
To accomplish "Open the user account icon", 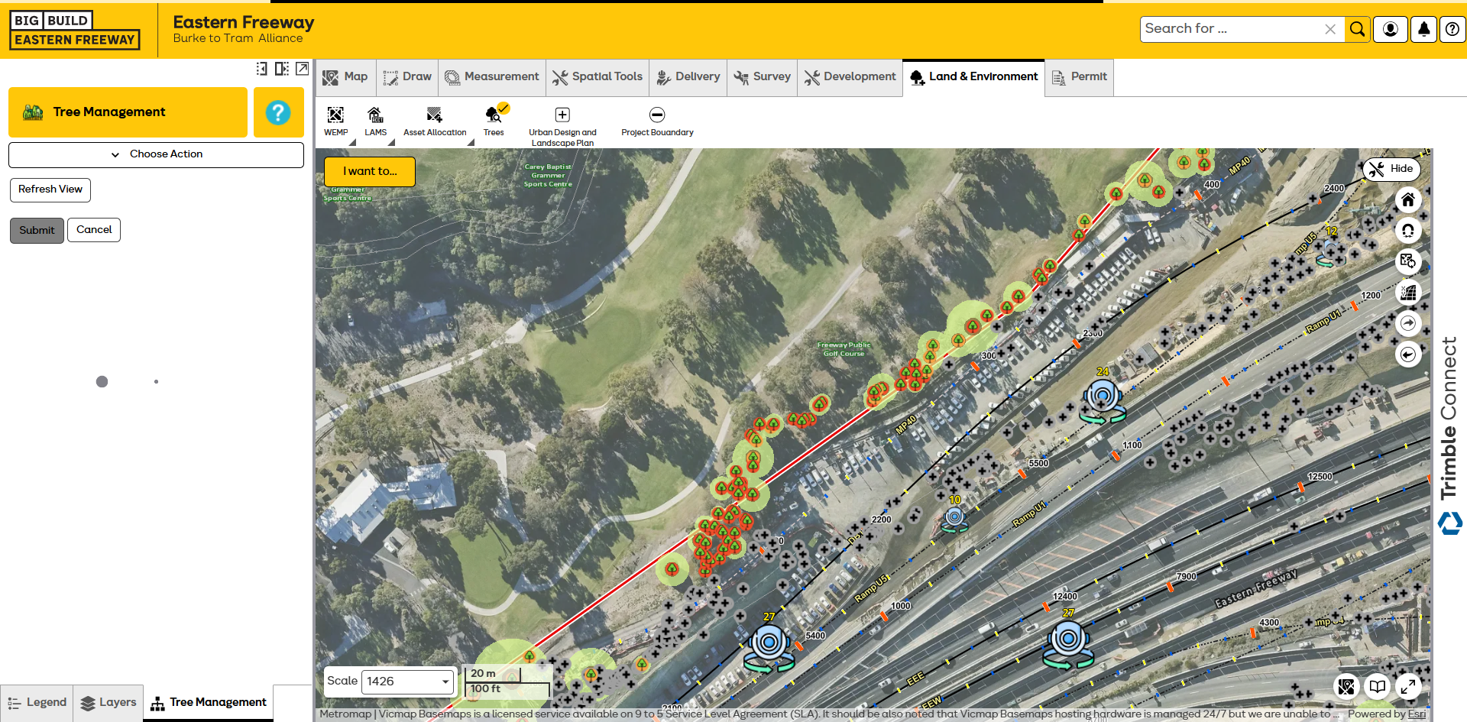I will tap(1391, 29).
